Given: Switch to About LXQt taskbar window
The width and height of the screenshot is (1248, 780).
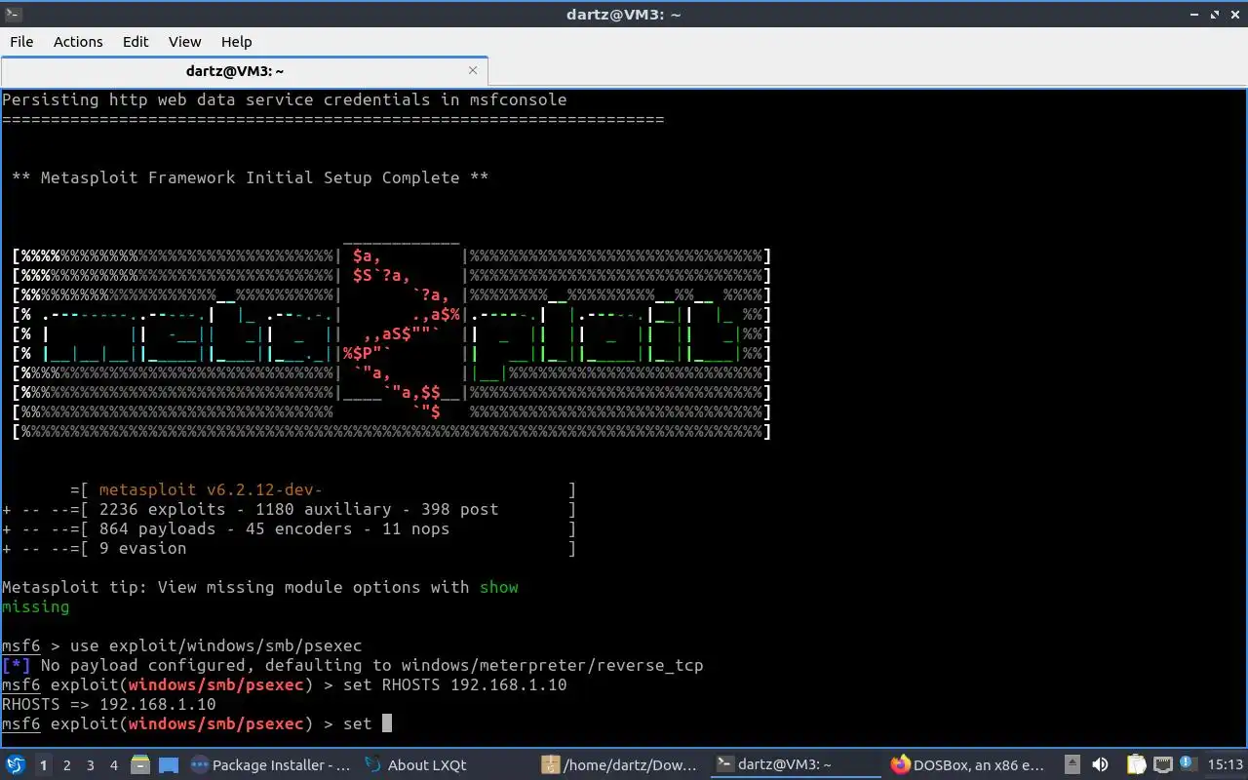Looking at the screenshot, I should point(445,765).
